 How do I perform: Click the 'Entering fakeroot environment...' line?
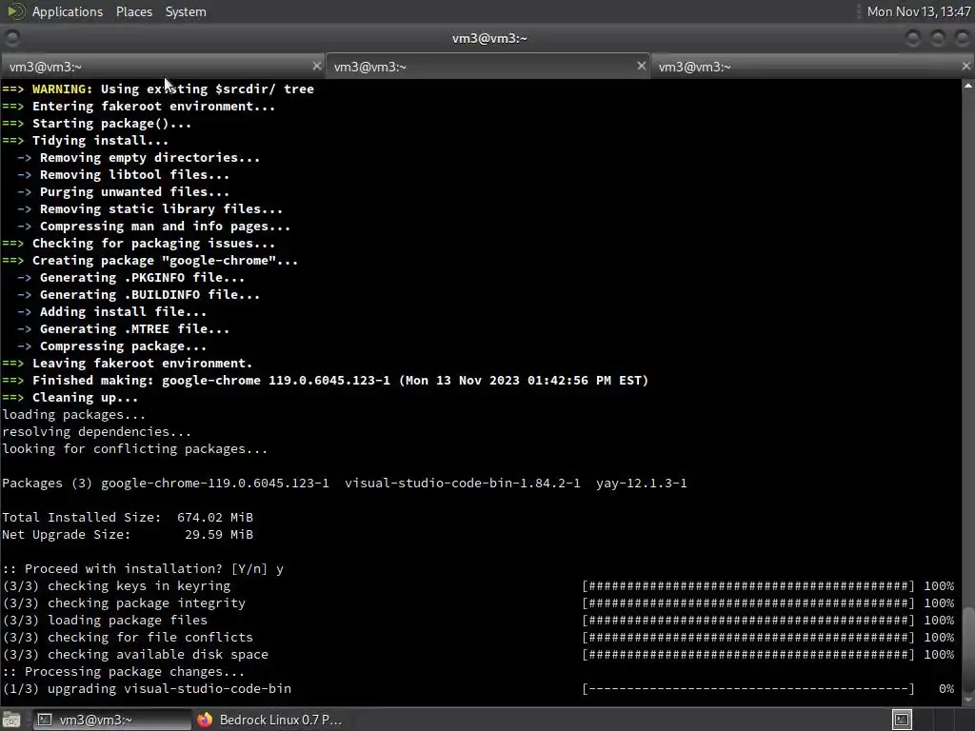point(139,107)
